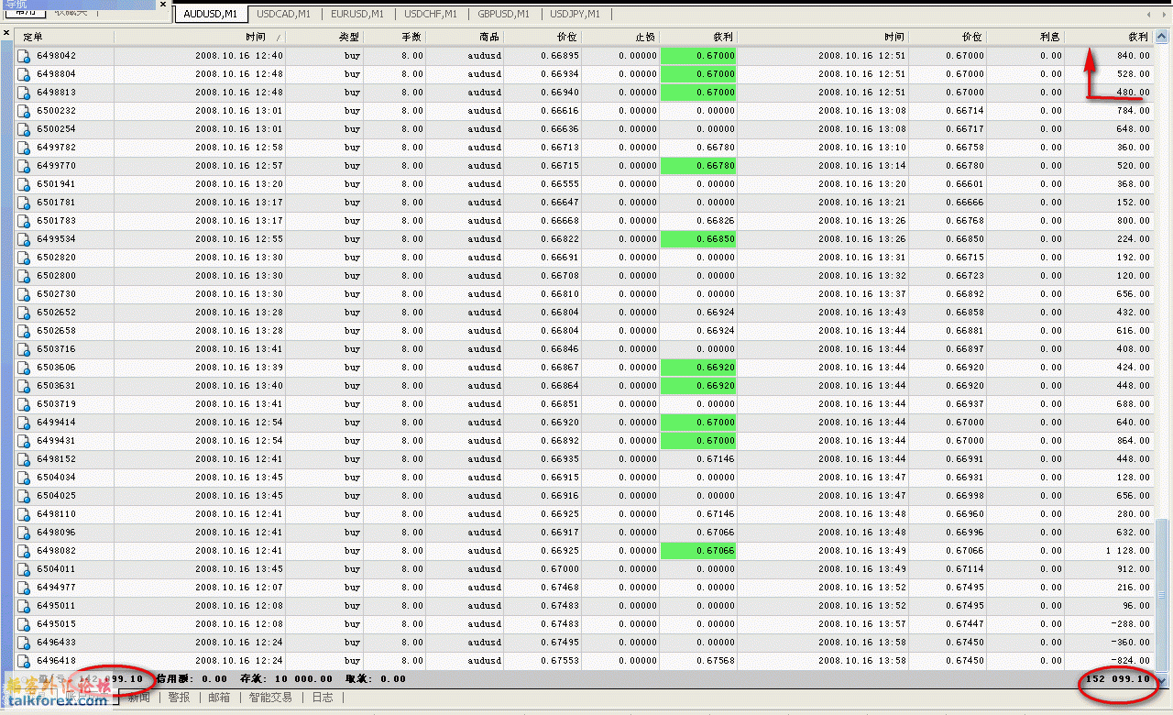Select the icon for order 6501941
The width and height of the screenshot is (1173, 715).
[x=25, y=184]
